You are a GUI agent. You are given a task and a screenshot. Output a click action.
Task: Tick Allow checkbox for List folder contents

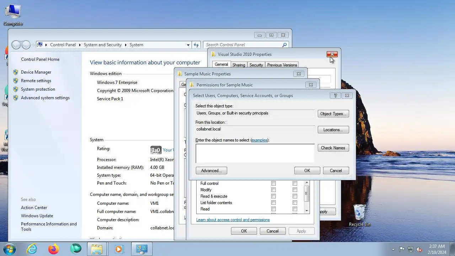tap(273, 203)
